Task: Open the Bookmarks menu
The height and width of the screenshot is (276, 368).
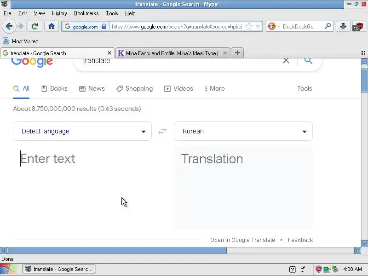Action: point(86,13)
